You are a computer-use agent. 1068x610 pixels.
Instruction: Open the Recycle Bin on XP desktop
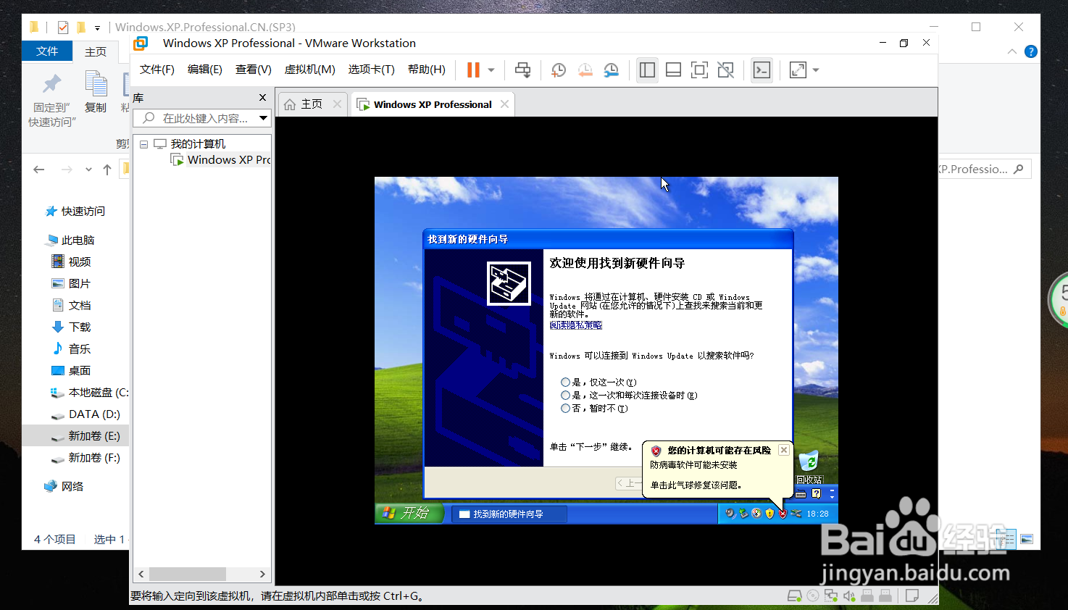coord(809,466)
